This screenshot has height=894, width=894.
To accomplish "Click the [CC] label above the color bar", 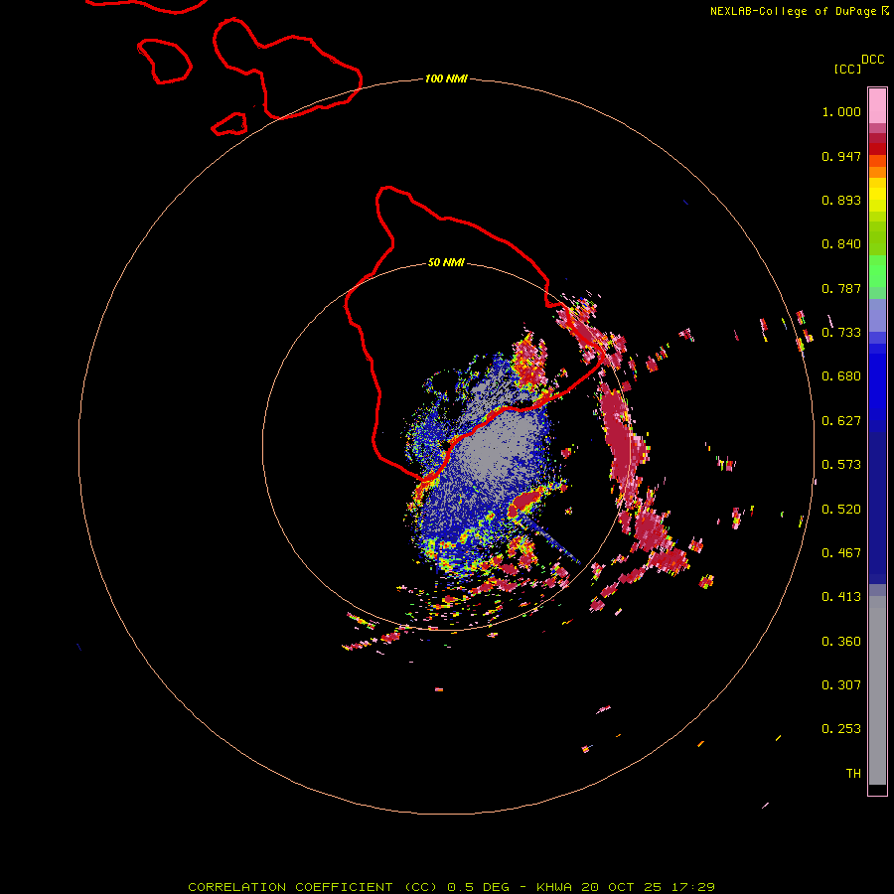I will [x=847, y=69].
